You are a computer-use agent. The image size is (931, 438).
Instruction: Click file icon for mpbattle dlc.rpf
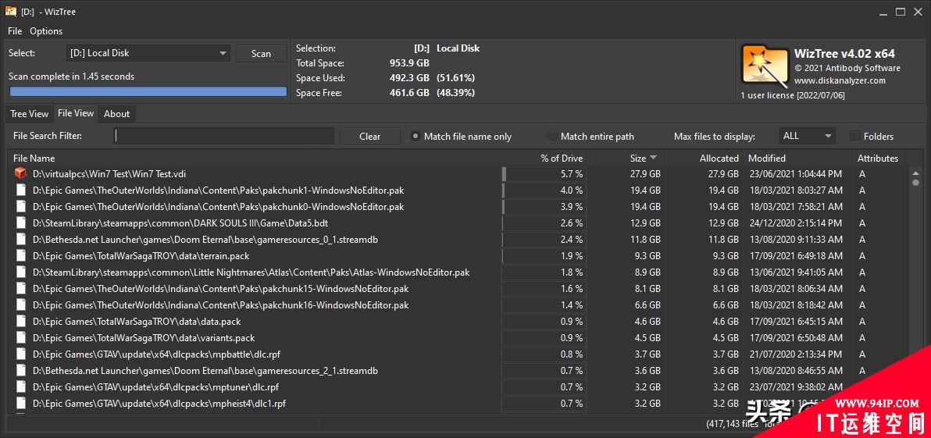pyautogui.click(x=21, y=354)
